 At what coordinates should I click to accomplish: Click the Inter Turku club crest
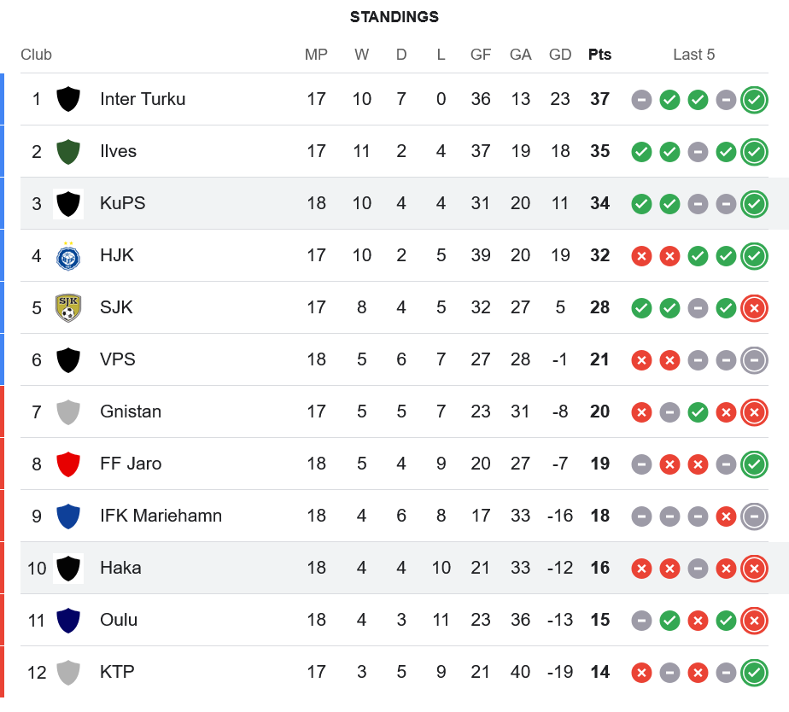68,99
